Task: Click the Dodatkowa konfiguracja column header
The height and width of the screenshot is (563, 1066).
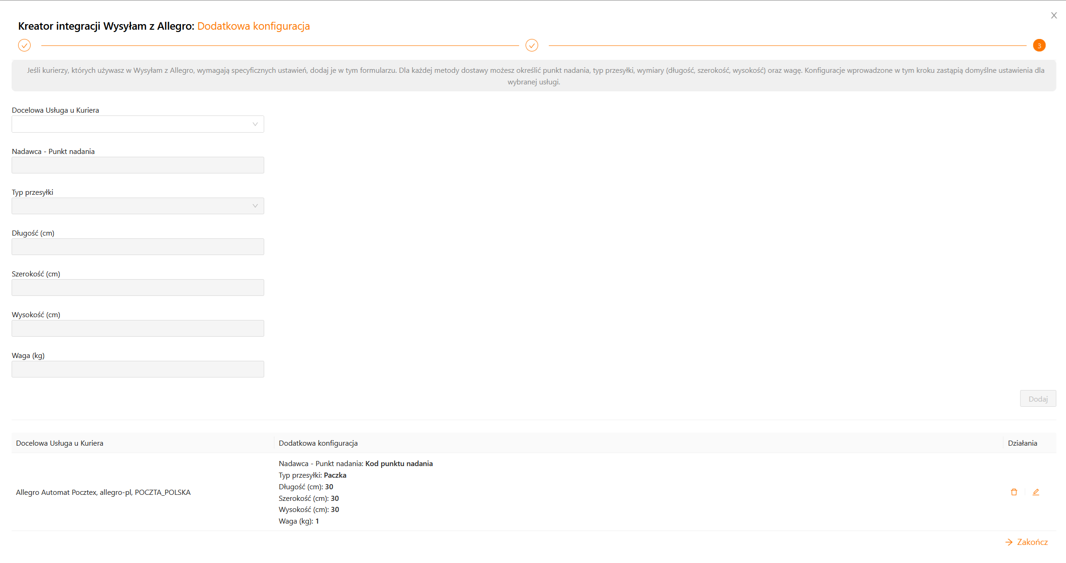Action: click(318, 443)
